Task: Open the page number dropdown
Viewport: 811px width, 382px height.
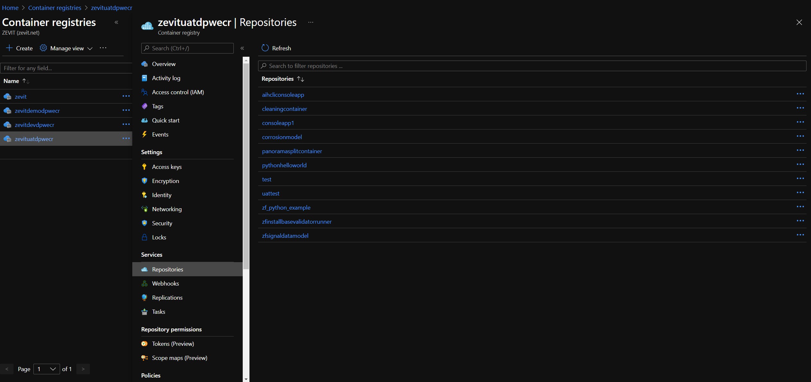Action: pyautogui.click(x=47, y=369)
